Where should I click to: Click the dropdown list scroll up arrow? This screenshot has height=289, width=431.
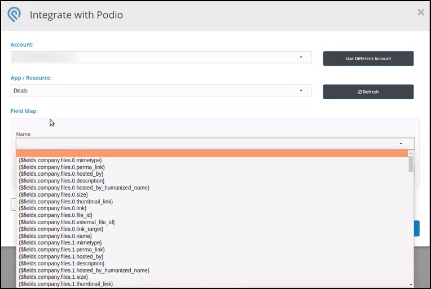tap(410, 153)
